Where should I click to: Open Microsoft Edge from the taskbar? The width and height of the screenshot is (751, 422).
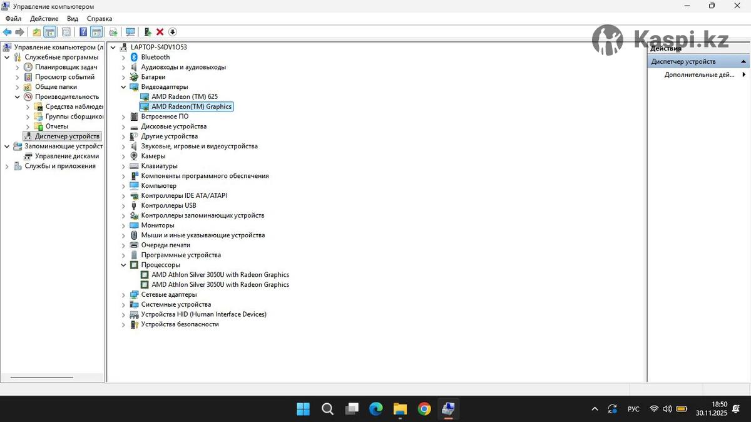click(x=375, y=409)
